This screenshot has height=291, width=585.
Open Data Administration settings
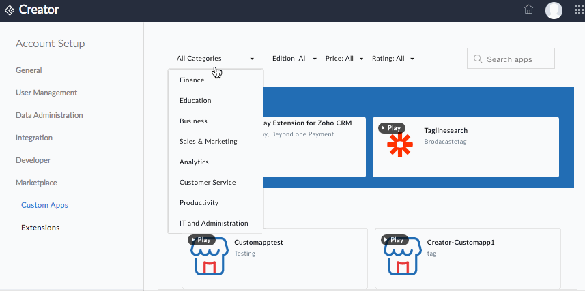49,115
